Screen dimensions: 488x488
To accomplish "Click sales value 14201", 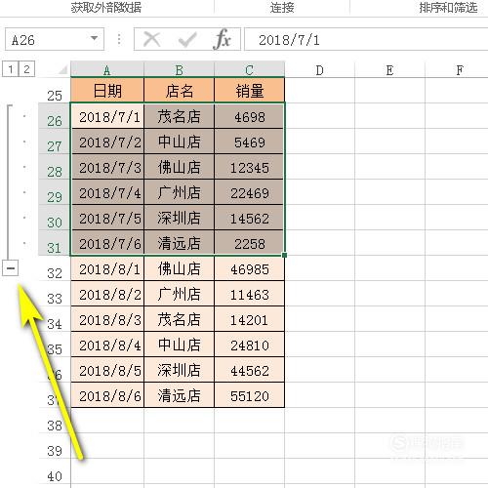I will pyautogui.click(x=249, y=319).
